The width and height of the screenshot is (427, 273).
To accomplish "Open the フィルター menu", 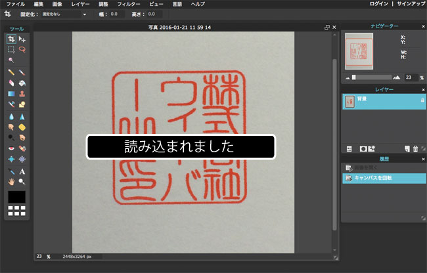I will click(129, 4).
